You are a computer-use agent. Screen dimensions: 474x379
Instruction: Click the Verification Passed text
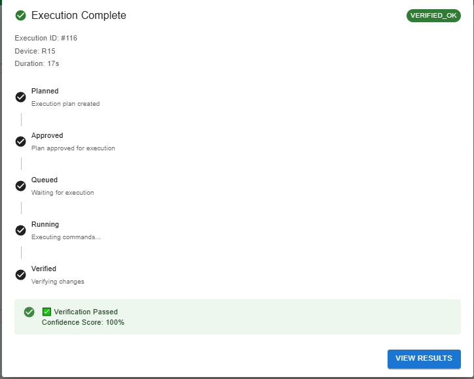(x=86, y=312)
